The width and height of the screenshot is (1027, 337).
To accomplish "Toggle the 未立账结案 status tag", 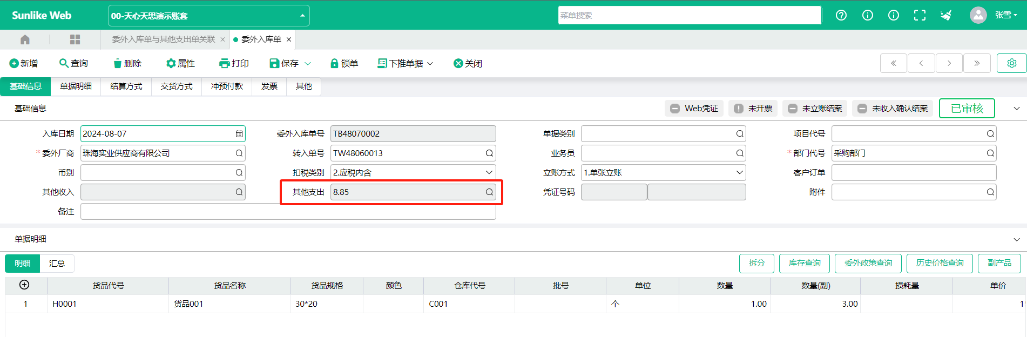I will pos(815,109).
